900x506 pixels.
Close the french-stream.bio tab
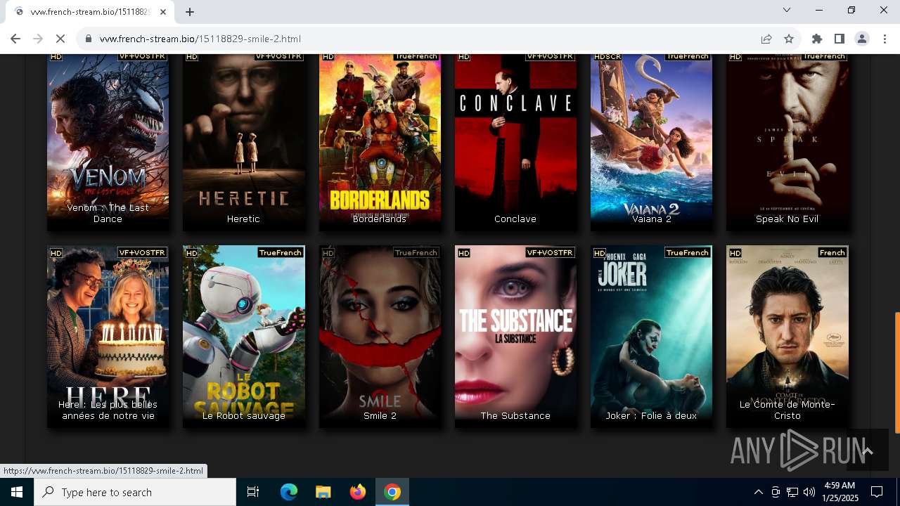[x=163, y=11]
